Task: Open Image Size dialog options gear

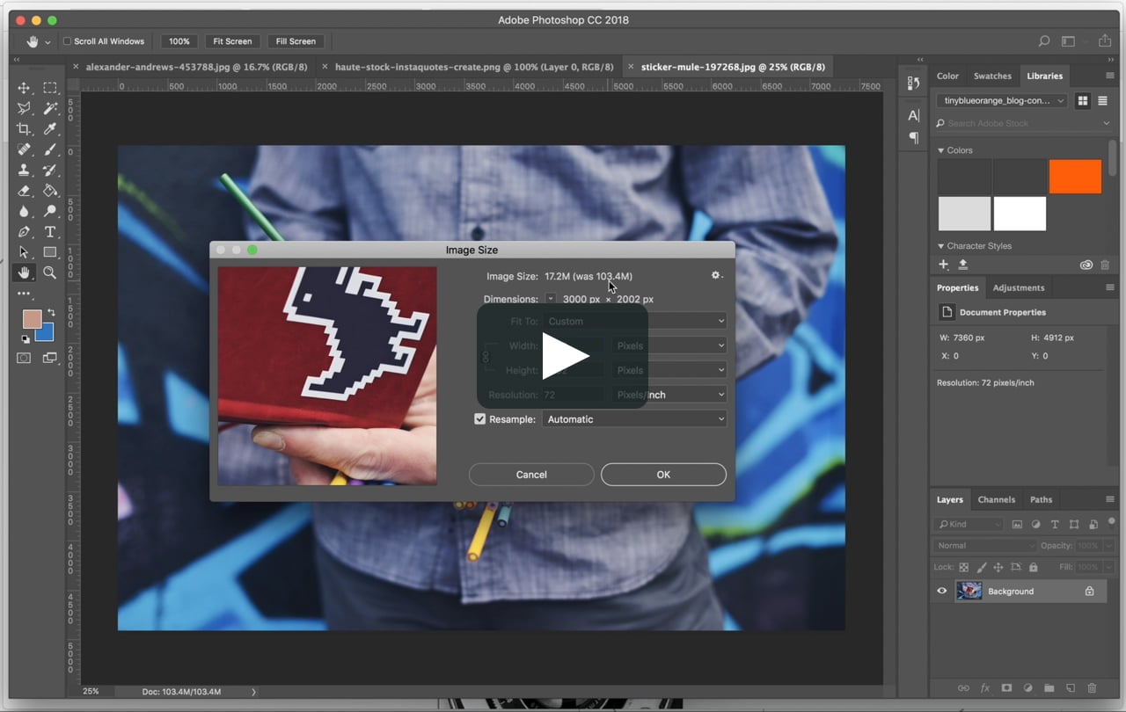Action: [716, 275]
